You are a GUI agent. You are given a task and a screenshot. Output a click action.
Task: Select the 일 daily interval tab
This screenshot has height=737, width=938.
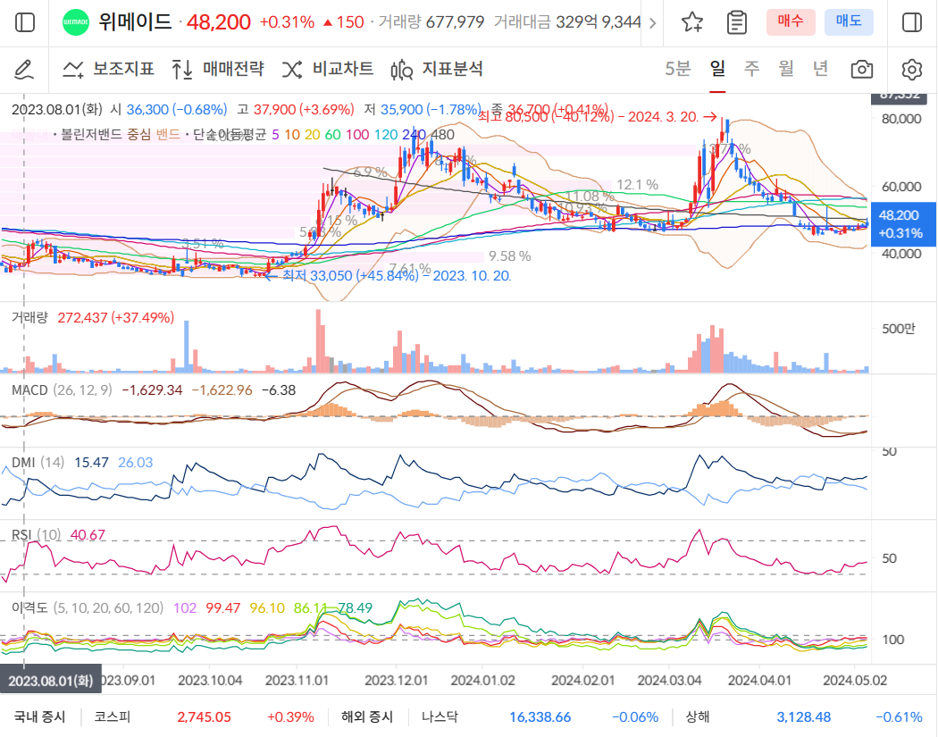(x=717, y=69)
